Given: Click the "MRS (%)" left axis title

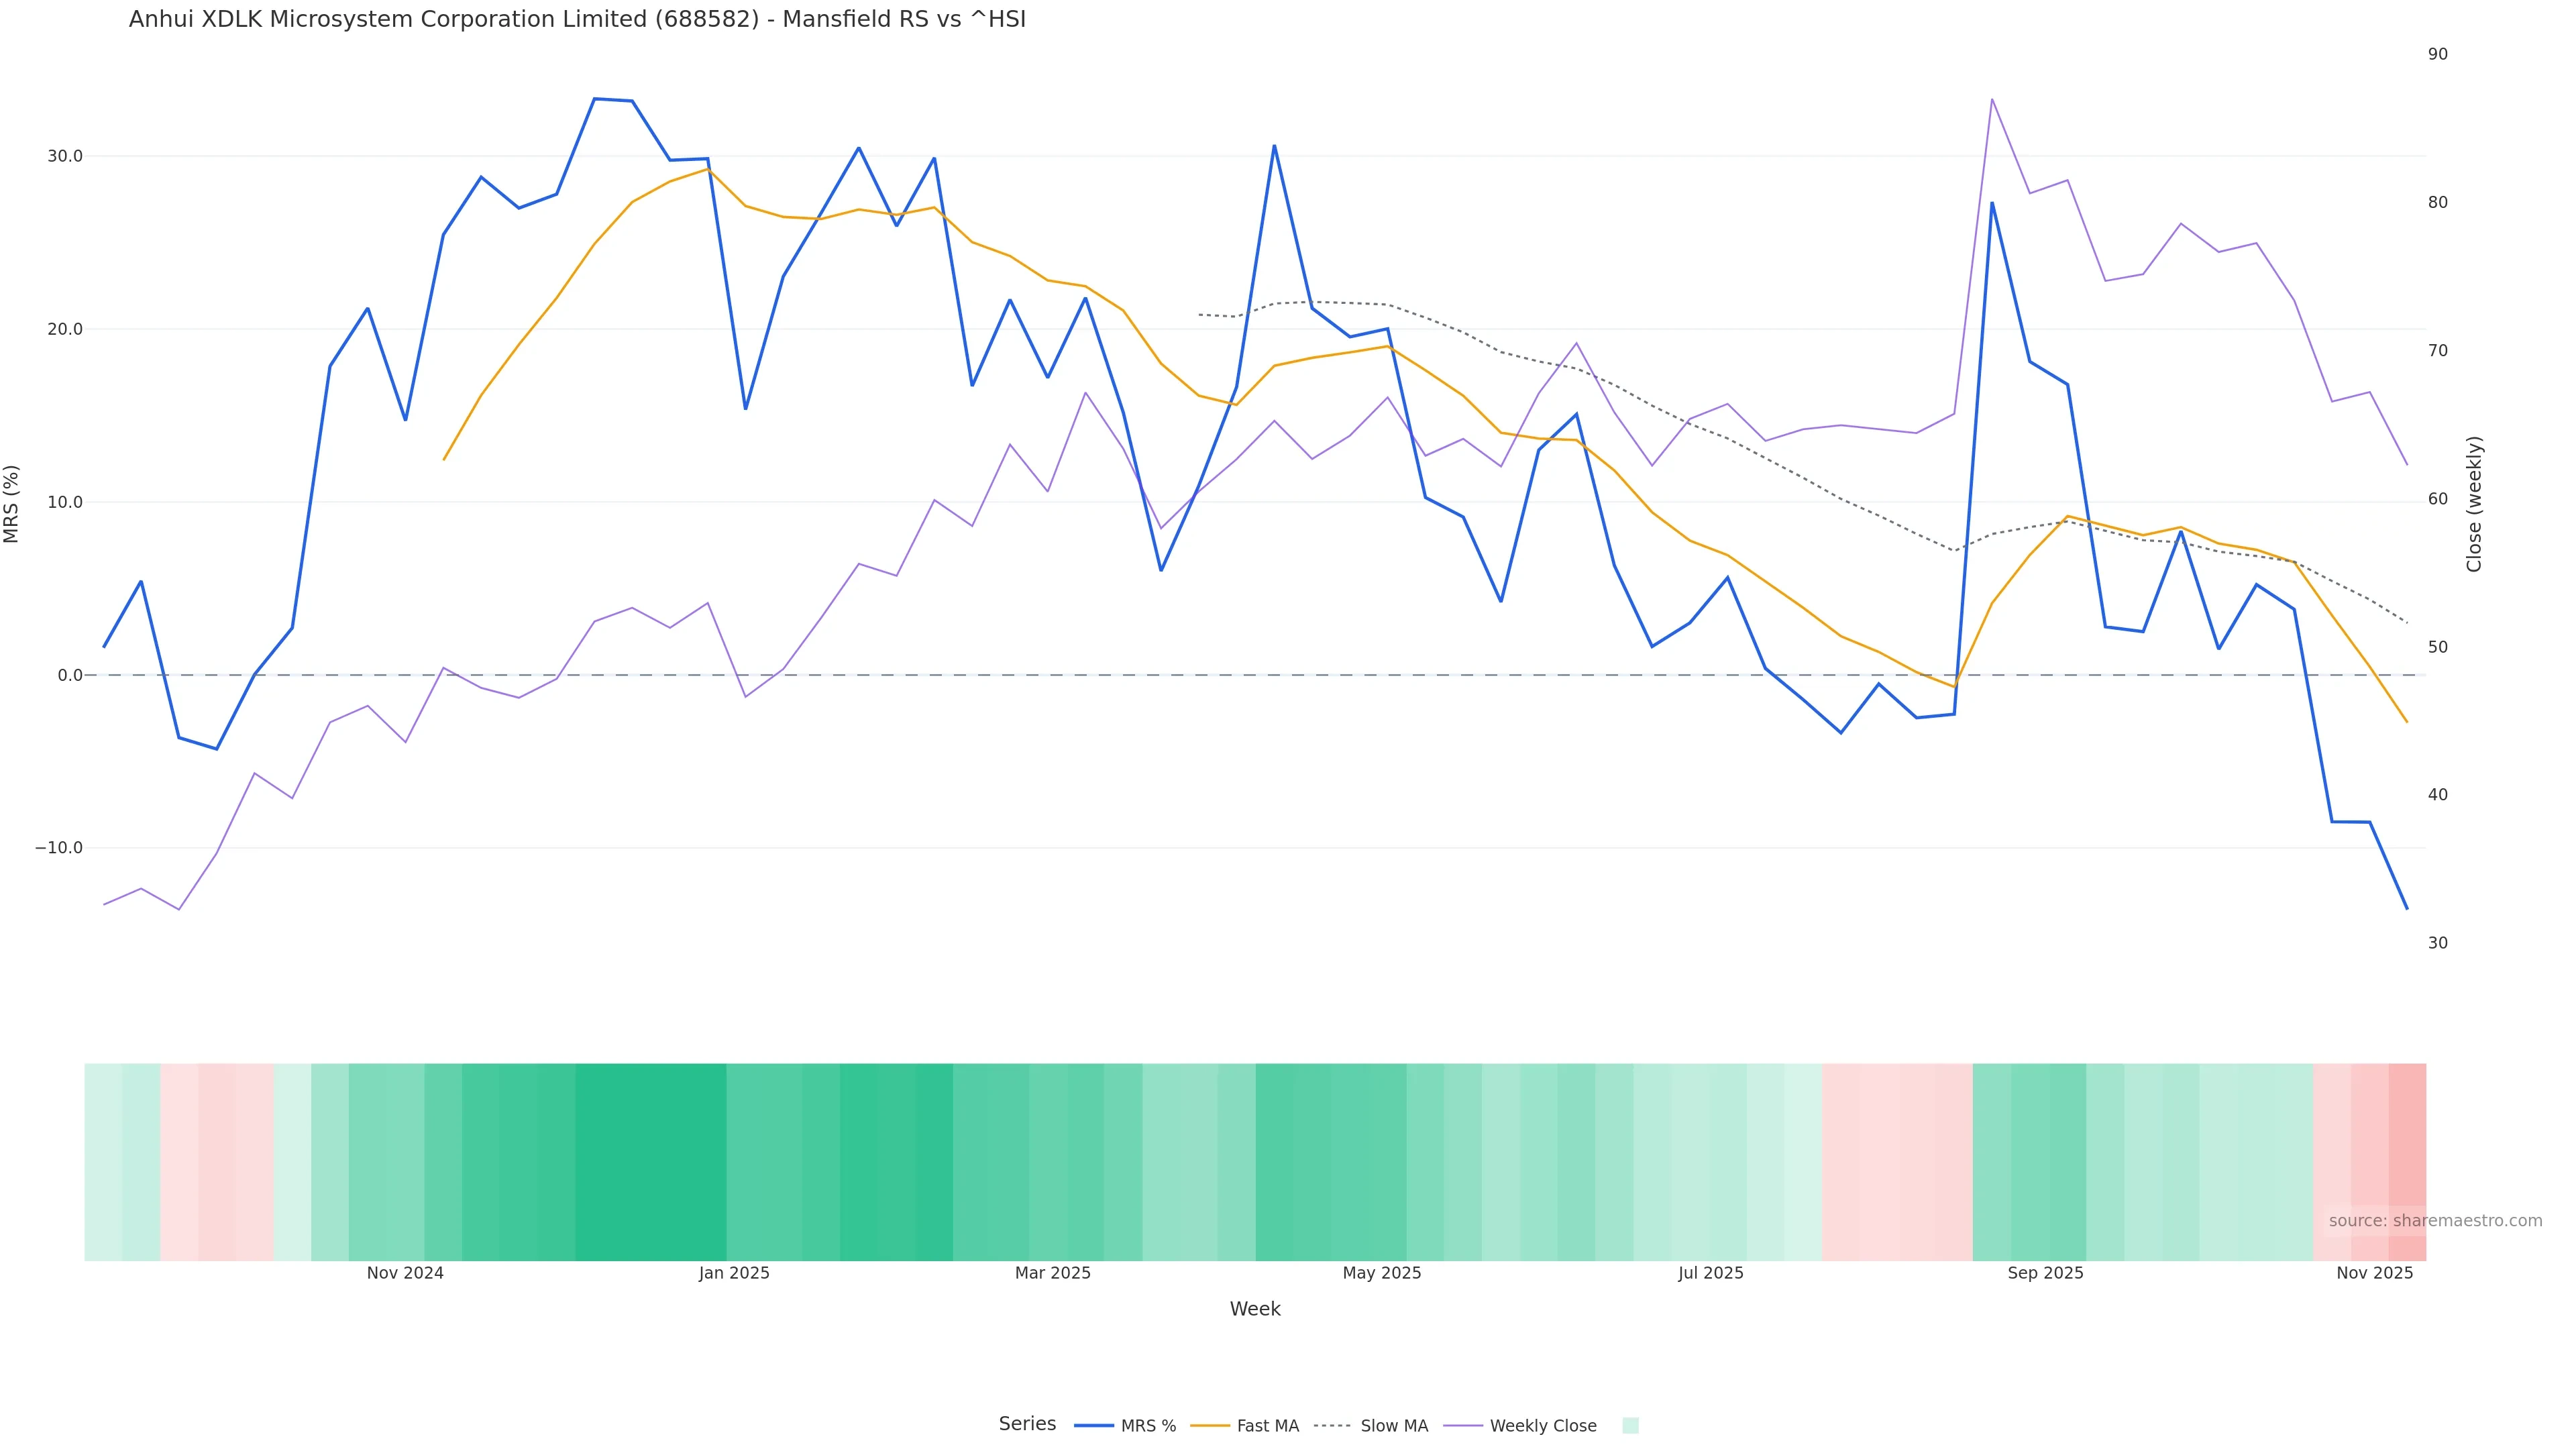Looking at the screenshot, I should 12,504.
